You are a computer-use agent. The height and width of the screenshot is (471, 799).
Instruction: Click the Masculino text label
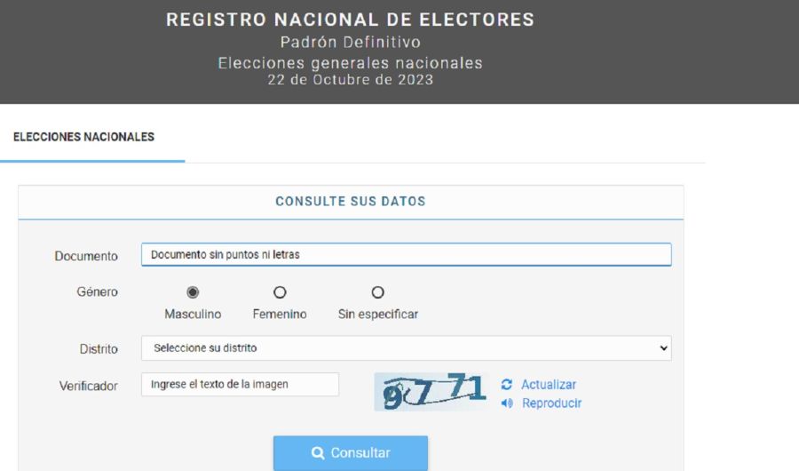[x=193, y=314]
